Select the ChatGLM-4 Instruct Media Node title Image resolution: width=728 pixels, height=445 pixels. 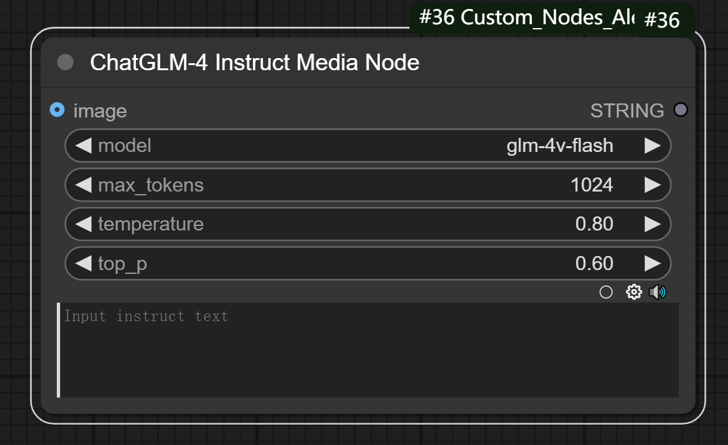tap(254, 63)
